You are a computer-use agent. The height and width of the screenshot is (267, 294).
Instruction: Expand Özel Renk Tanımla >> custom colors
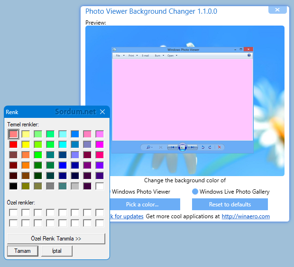(56, 239)
